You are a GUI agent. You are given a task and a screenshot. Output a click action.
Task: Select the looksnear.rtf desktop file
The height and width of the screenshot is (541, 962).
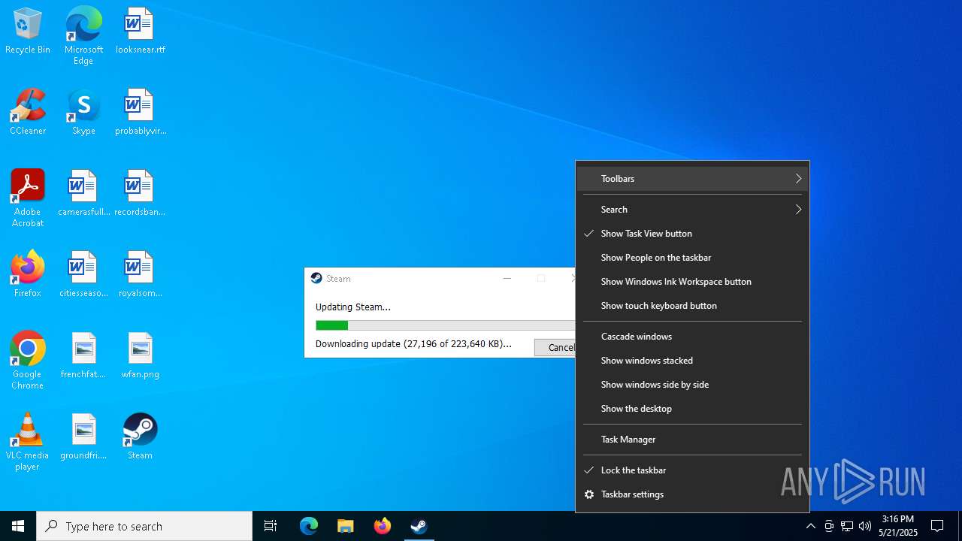[x=140, y=32]
